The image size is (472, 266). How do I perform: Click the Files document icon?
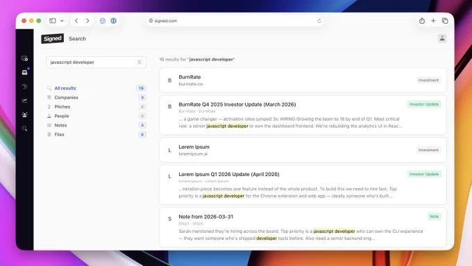click(49, 134)
